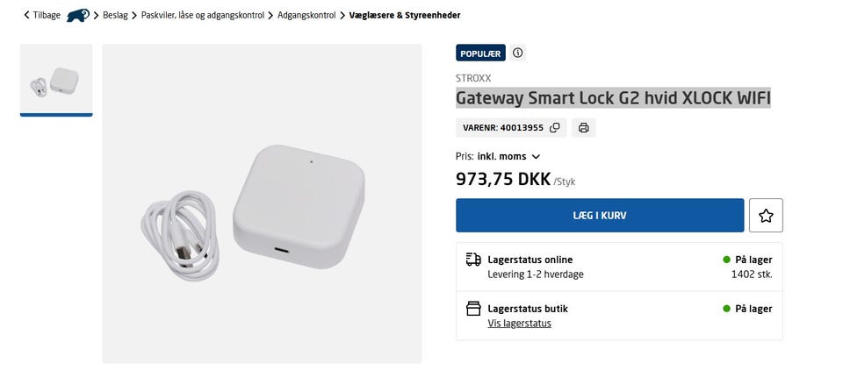This screenshot has height=392, width=843.
Task: Click the back arrow next to Tilbage
Action: 26,15
